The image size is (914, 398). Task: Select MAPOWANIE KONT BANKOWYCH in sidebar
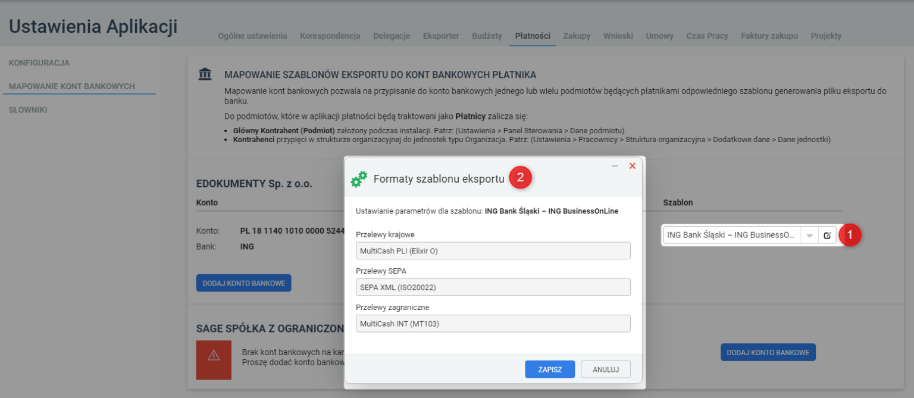72,86
